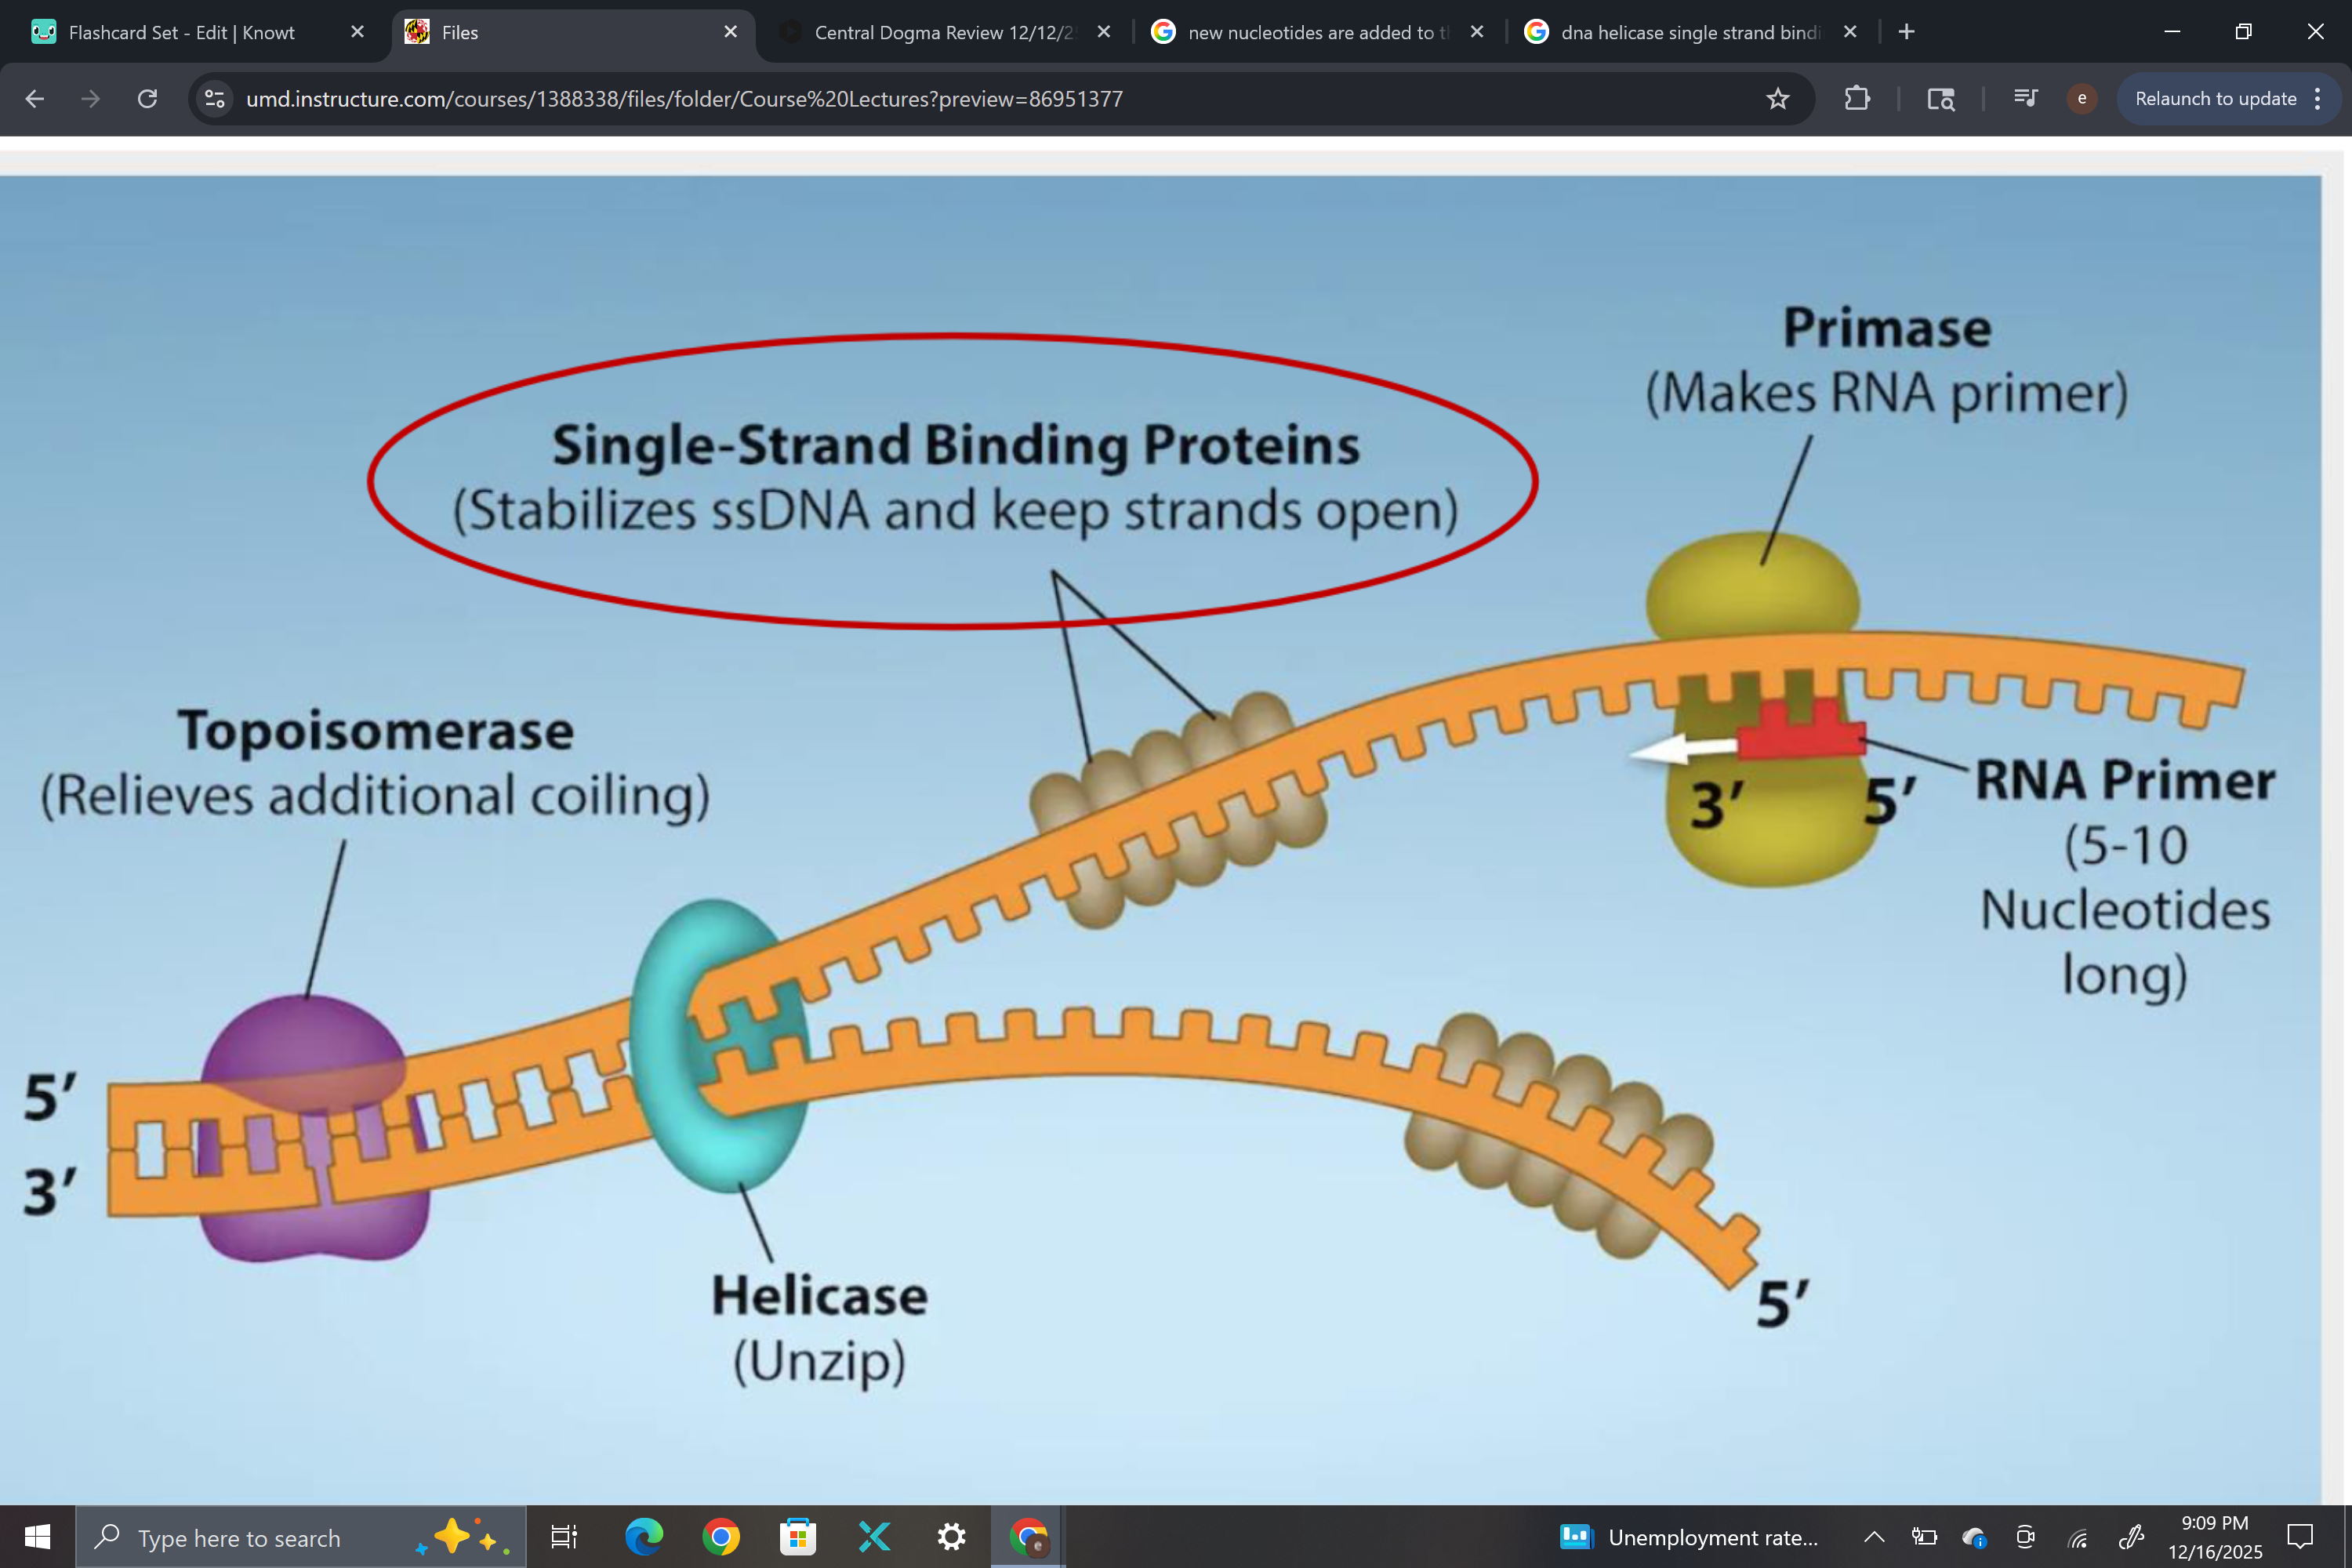This screenshot has height=1568, width=2352.
Task: Open the tab media controls icon
Action: pyautogui.click(x=2025, y=98)
